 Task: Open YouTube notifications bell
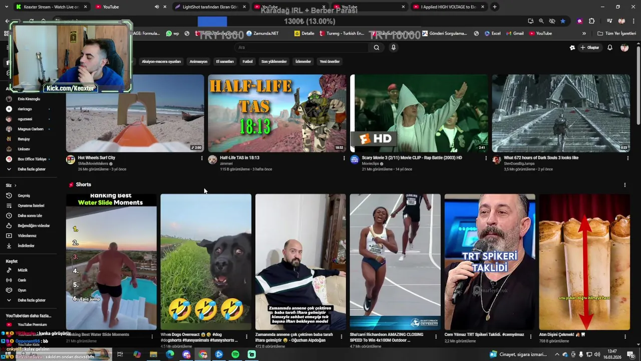[x=610, y=48]
